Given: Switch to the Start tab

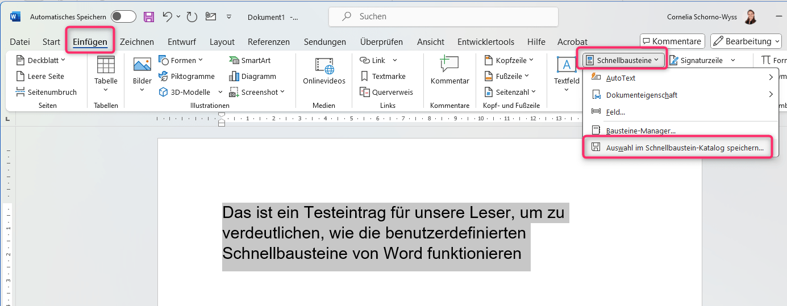Looking at the screenshot, I should point(51,41).
